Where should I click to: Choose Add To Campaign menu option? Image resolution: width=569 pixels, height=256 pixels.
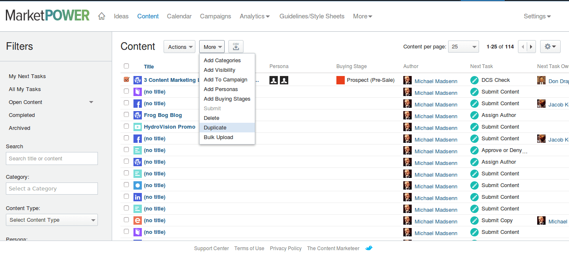[226, 80]
